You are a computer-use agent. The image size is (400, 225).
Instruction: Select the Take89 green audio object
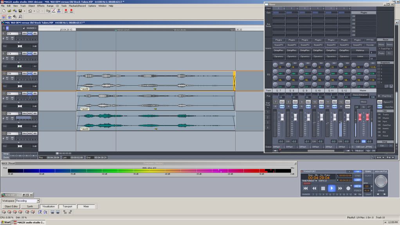click(x=156, y=121)
